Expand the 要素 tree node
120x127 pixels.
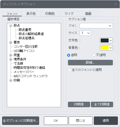(x=11, y=42)
